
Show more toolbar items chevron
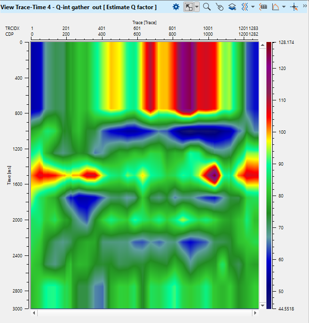point(305,6)
